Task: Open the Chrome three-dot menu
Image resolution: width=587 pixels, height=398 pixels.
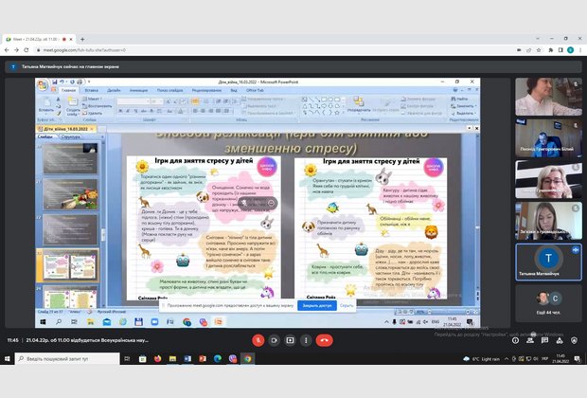Action: click(578, 49)
